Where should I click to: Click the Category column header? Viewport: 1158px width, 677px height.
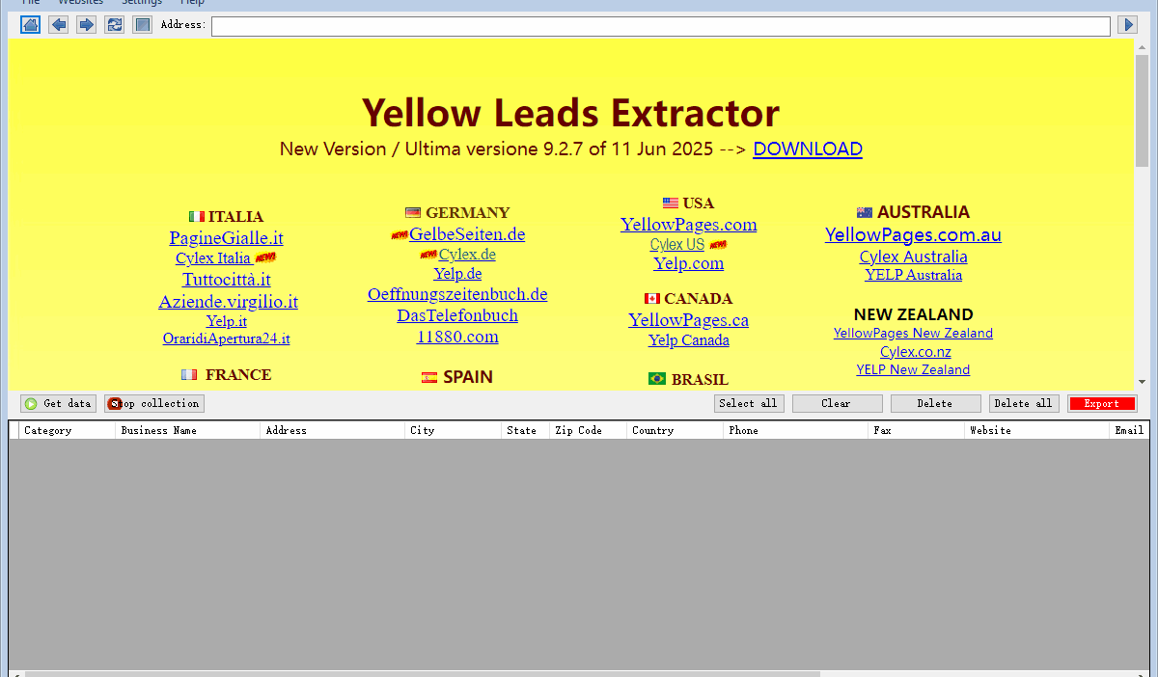[67, 430]
